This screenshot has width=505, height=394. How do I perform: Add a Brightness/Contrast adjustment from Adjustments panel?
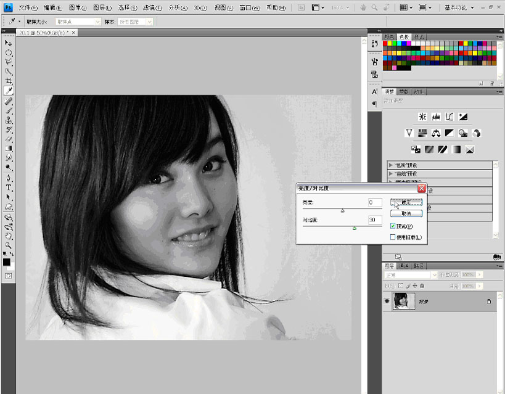click(x=422, y=117)
